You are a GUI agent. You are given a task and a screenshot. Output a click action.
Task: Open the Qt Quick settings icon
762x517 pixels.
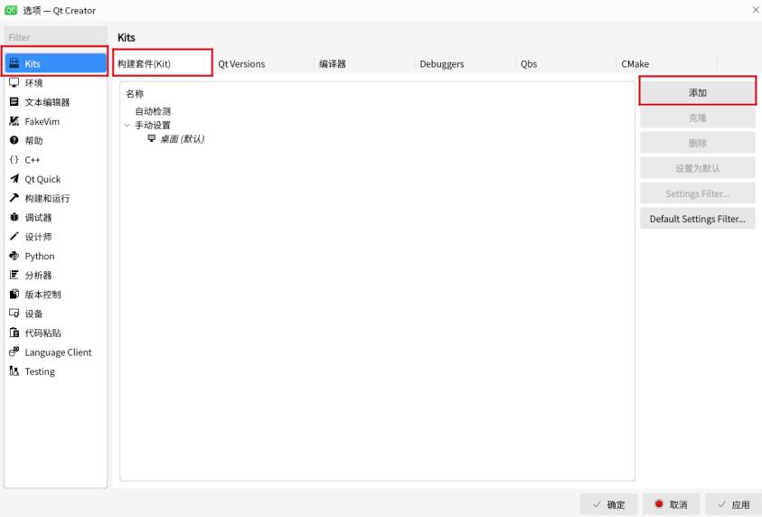tap(14, 179)
